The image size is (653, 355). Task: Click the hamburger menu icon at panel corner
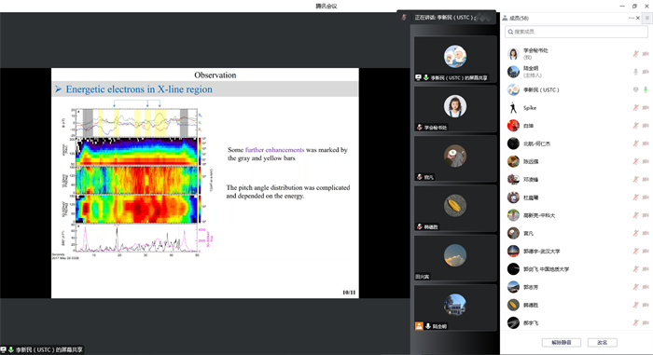[646, 18]
